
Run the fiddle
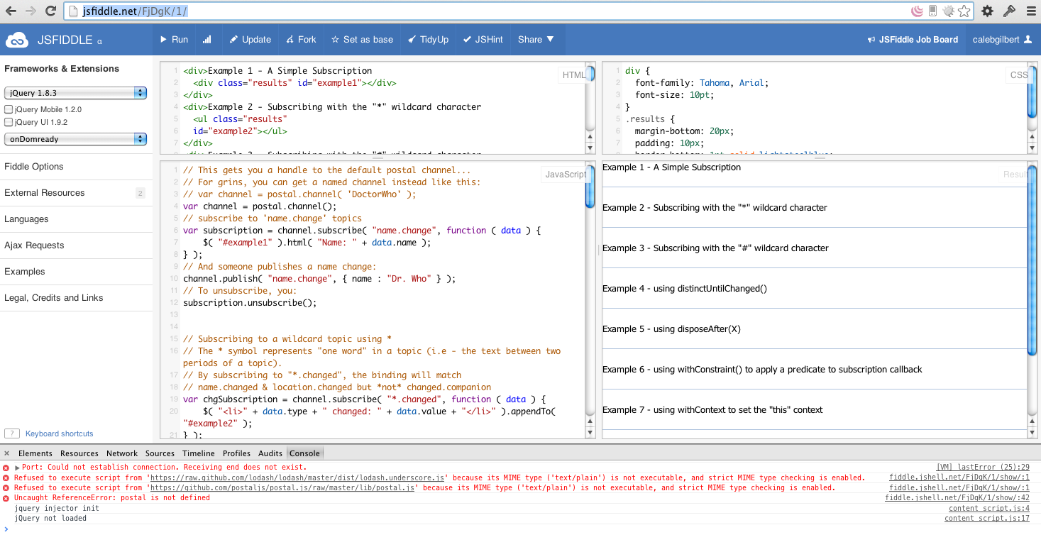[174, 40]
